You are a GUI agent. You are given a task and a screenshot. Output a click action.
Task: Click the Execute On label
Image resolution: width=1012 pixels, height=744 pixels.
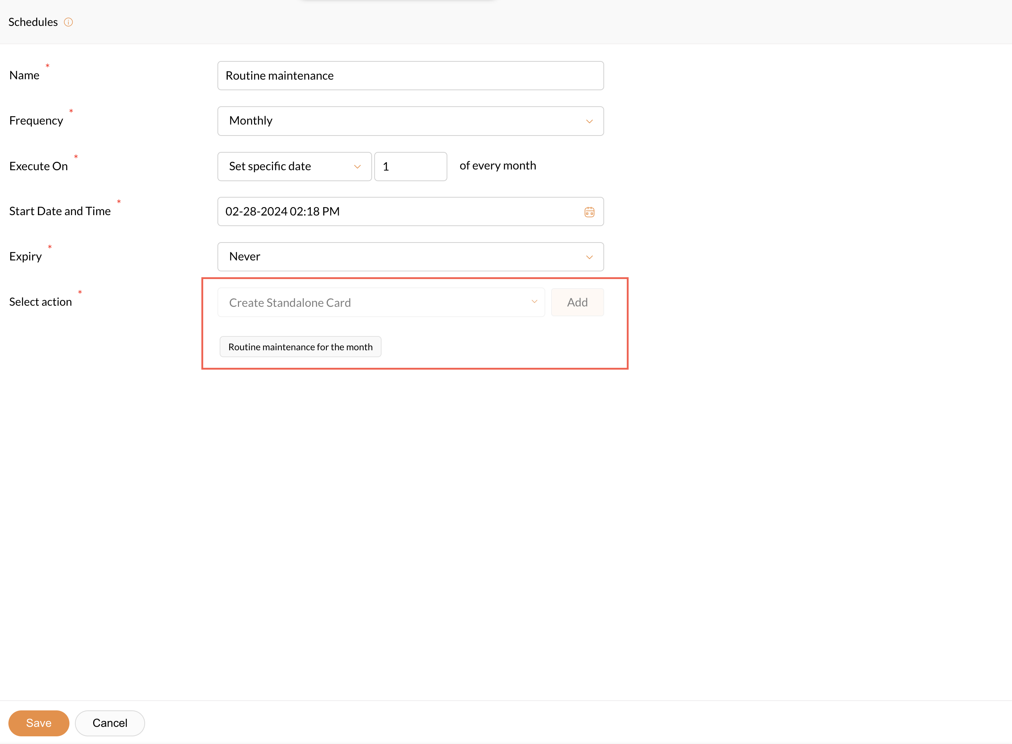coord(38,166)
